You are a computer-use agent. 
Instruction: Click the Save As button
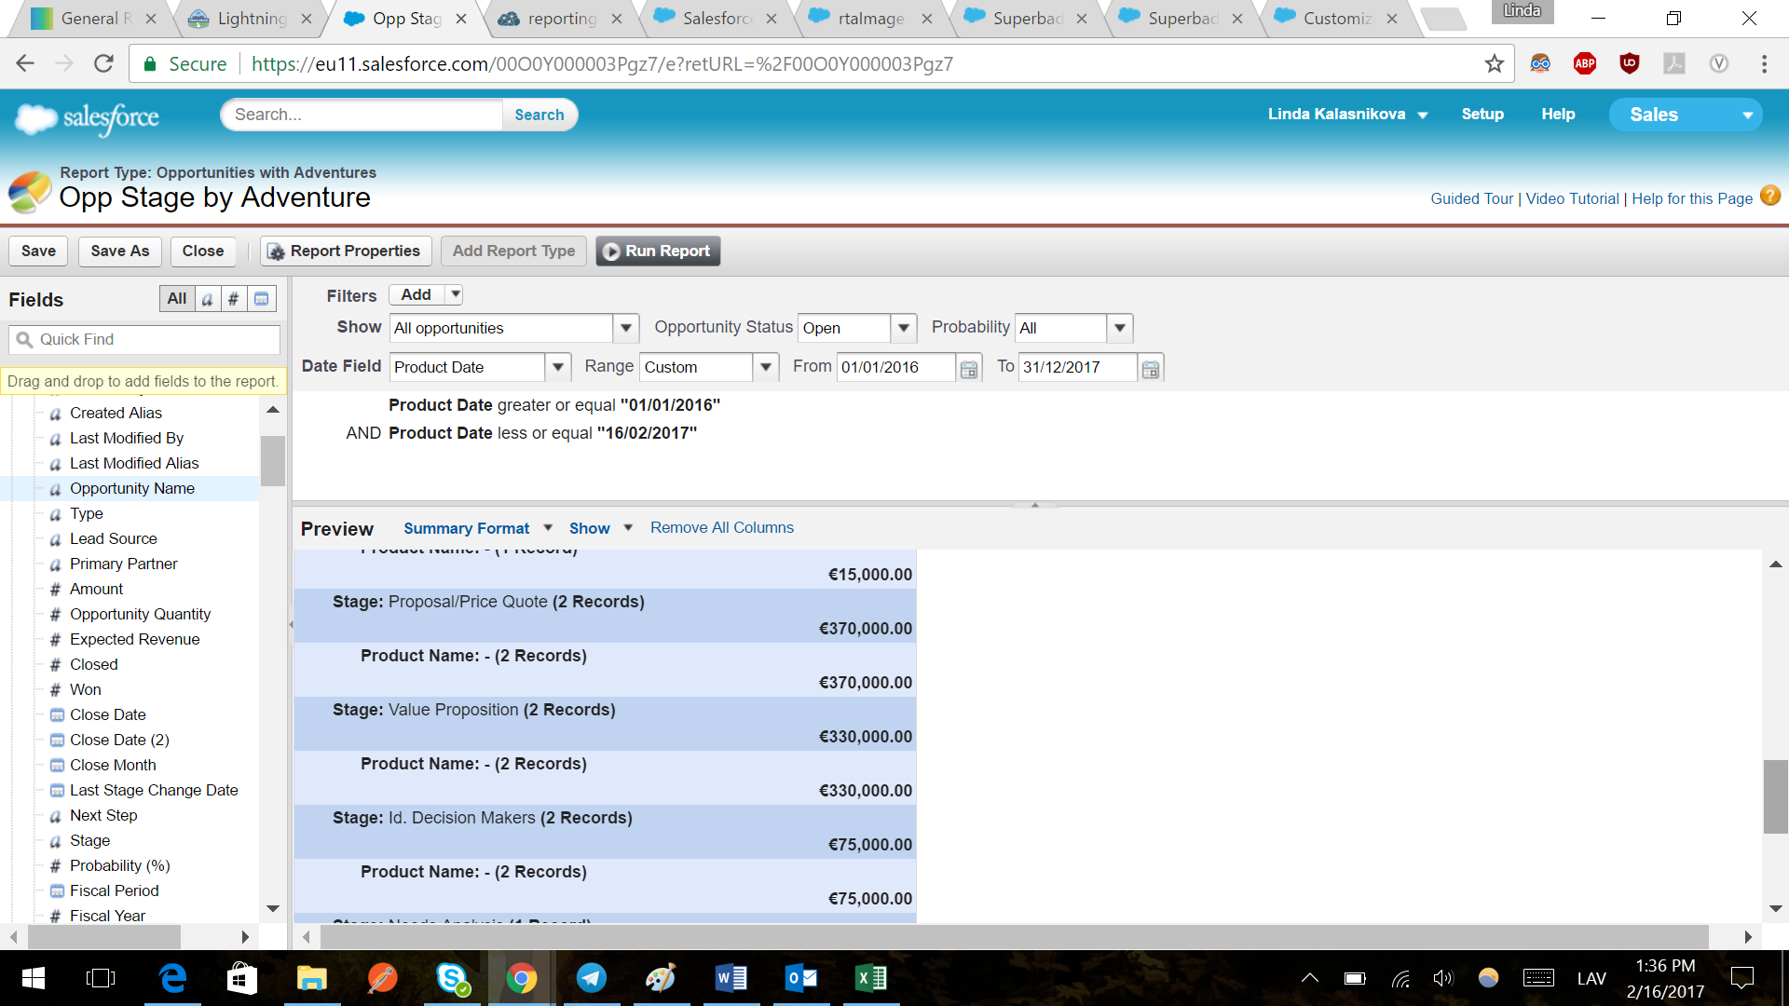(119, 251)
